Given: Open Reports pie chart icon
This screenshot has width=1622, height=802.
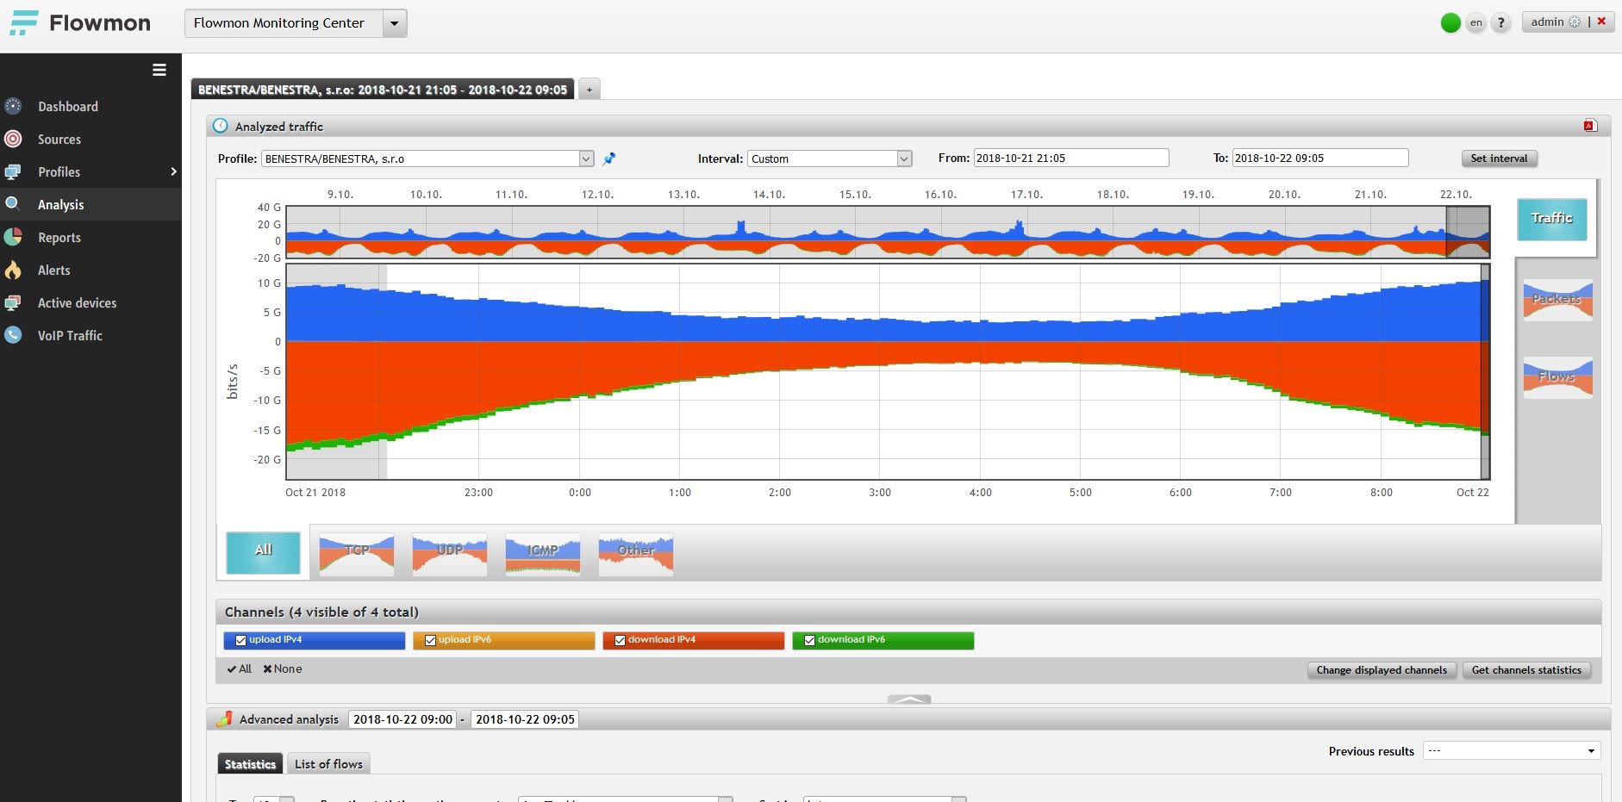Looking at the screenshot, I should point(13,238).
